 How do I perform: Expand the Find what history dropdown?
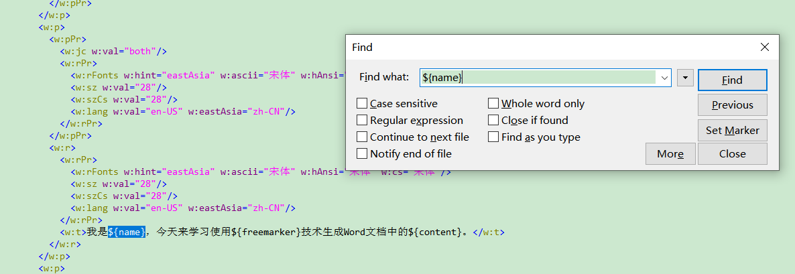coord(664,78)
